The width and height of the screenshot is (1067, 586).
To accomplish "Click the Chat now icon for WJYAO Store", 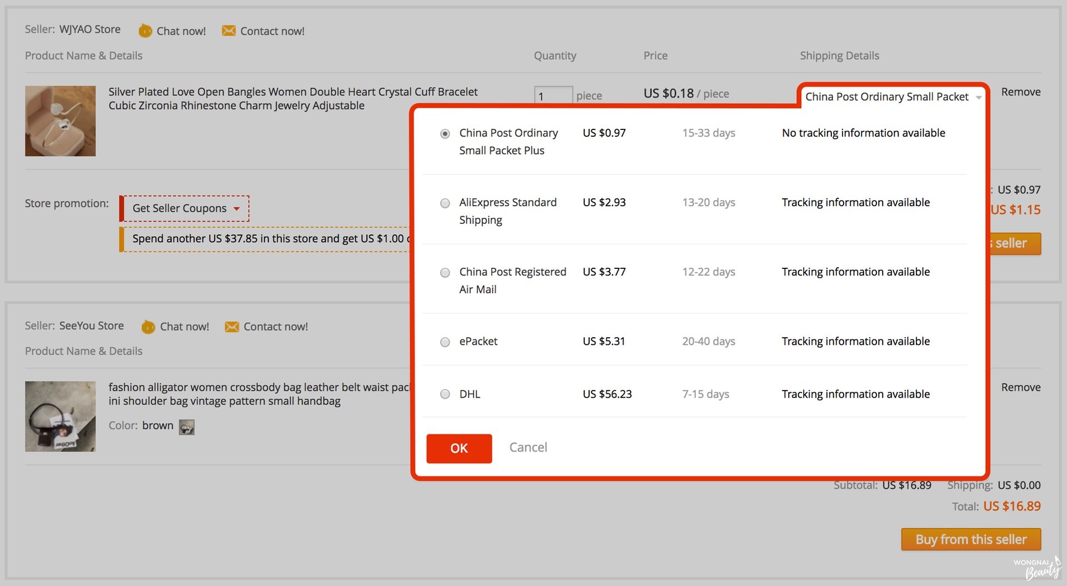I will tap(145, 31).
